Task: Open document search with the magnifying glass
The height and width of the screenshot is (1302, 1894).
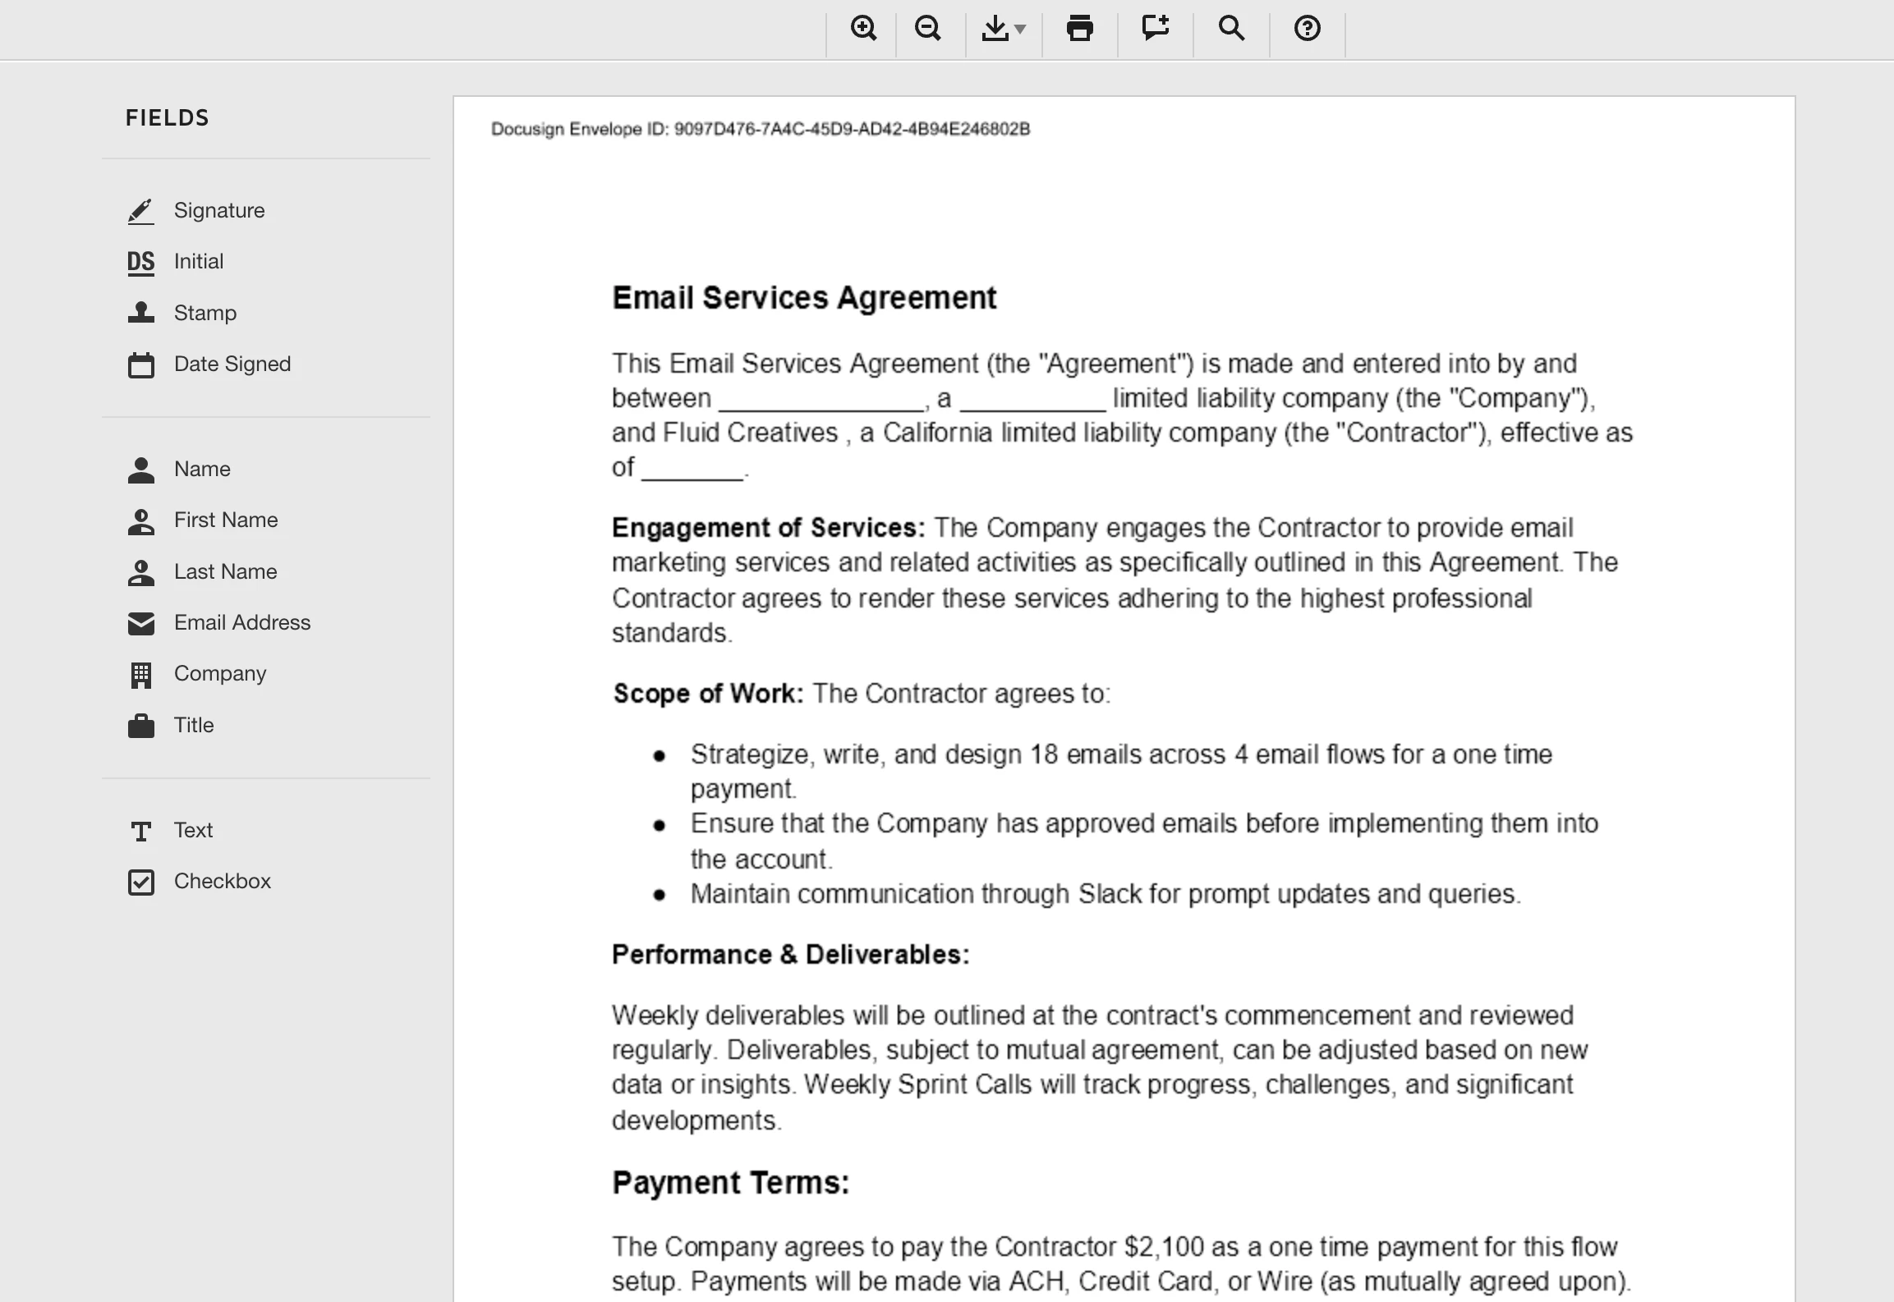Action: [x=1230, y=29]
